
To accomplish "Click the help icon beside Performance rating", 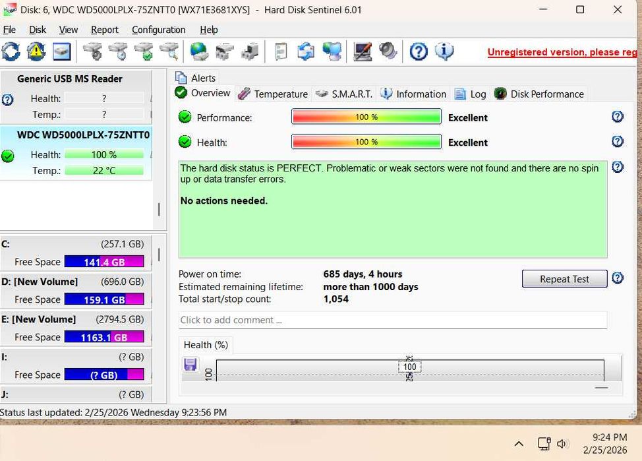I will coord(618,117).
